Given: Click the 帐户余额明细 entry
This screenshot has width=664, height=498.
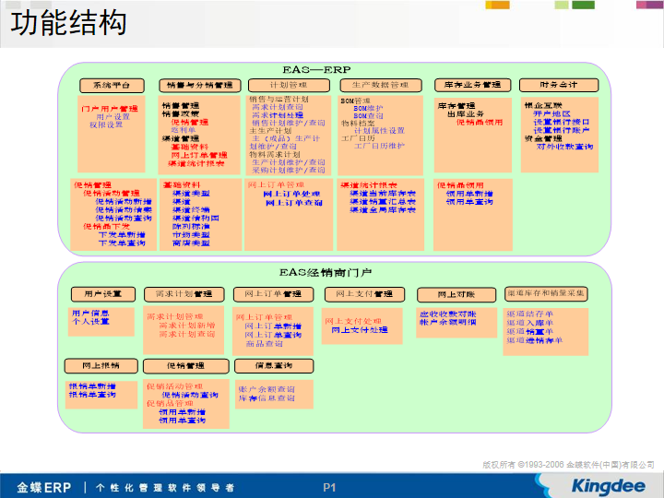Looking at the screenshot, I should click(448, 322).
